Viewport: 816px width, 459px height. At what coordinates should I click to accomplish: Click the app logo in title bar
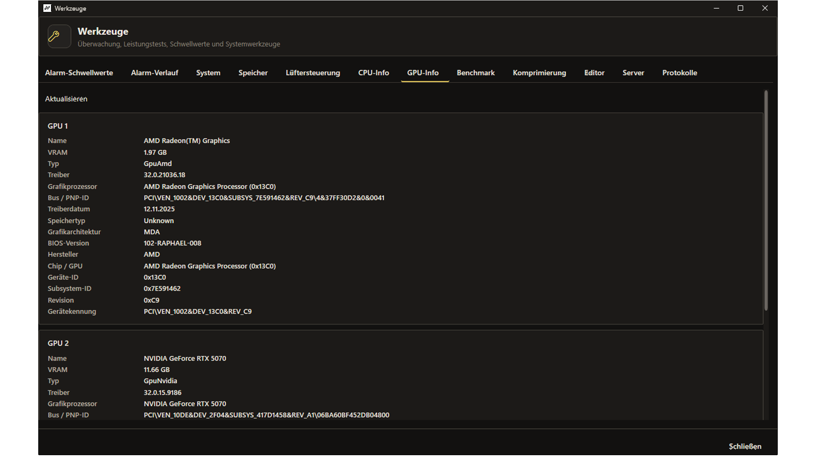tap(47, 8)
